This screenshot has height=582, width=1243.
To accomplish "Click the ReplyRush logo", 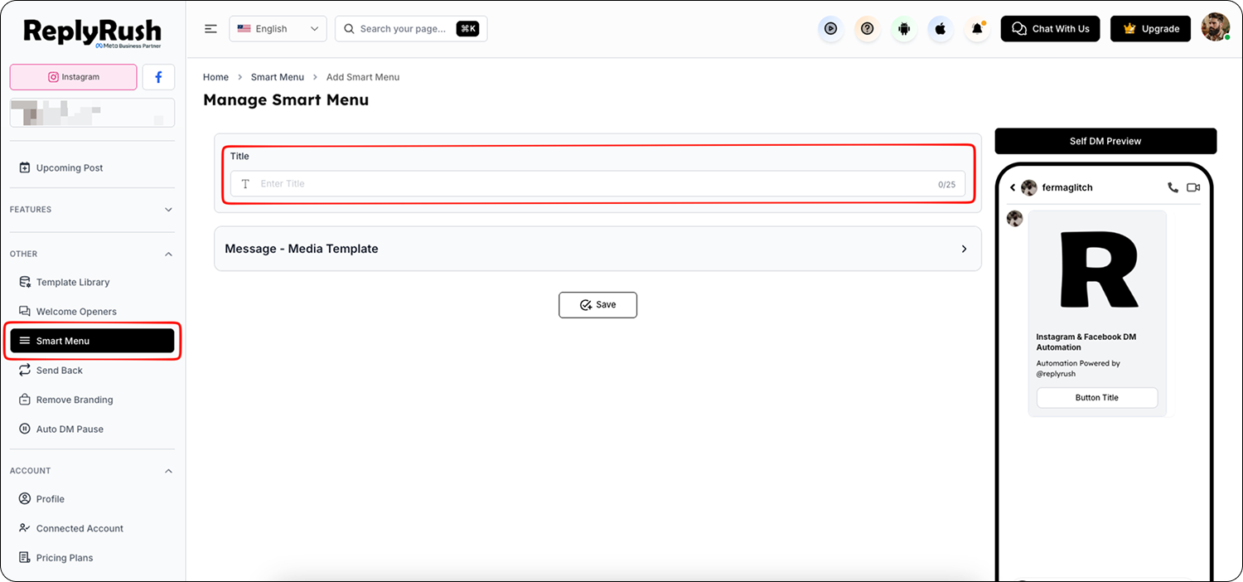I will tap(92, 33).
